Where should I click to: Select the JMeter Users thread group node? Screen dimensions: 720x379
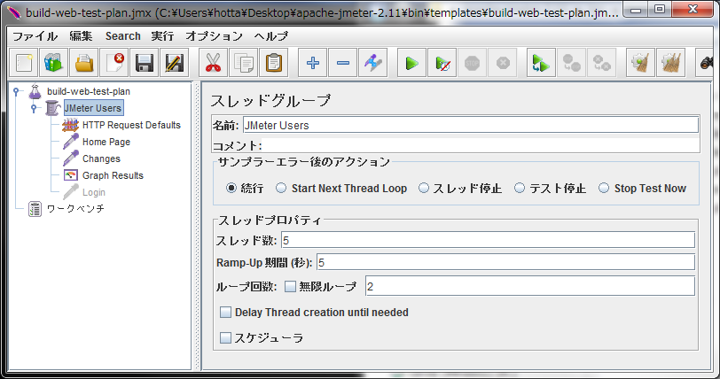(x=93, y=108)
